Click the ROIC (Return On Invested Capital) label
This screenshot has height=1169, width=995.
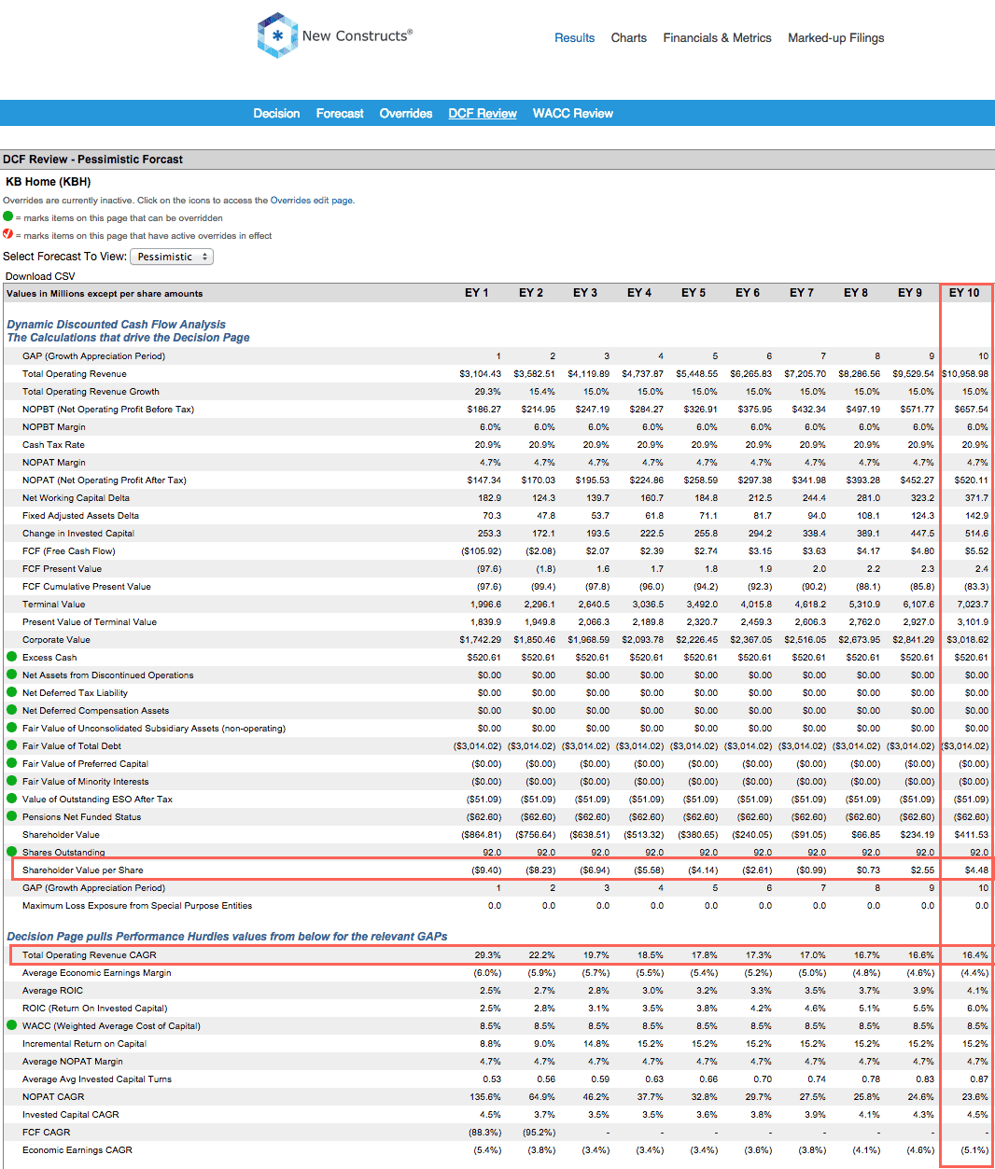coord(95,1009)
